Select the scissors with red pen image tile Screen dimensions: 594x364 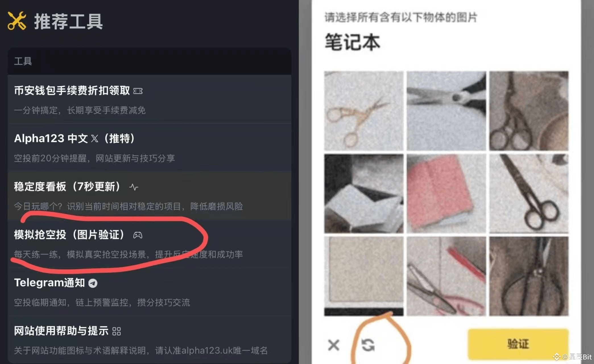[x=446, y=276]
